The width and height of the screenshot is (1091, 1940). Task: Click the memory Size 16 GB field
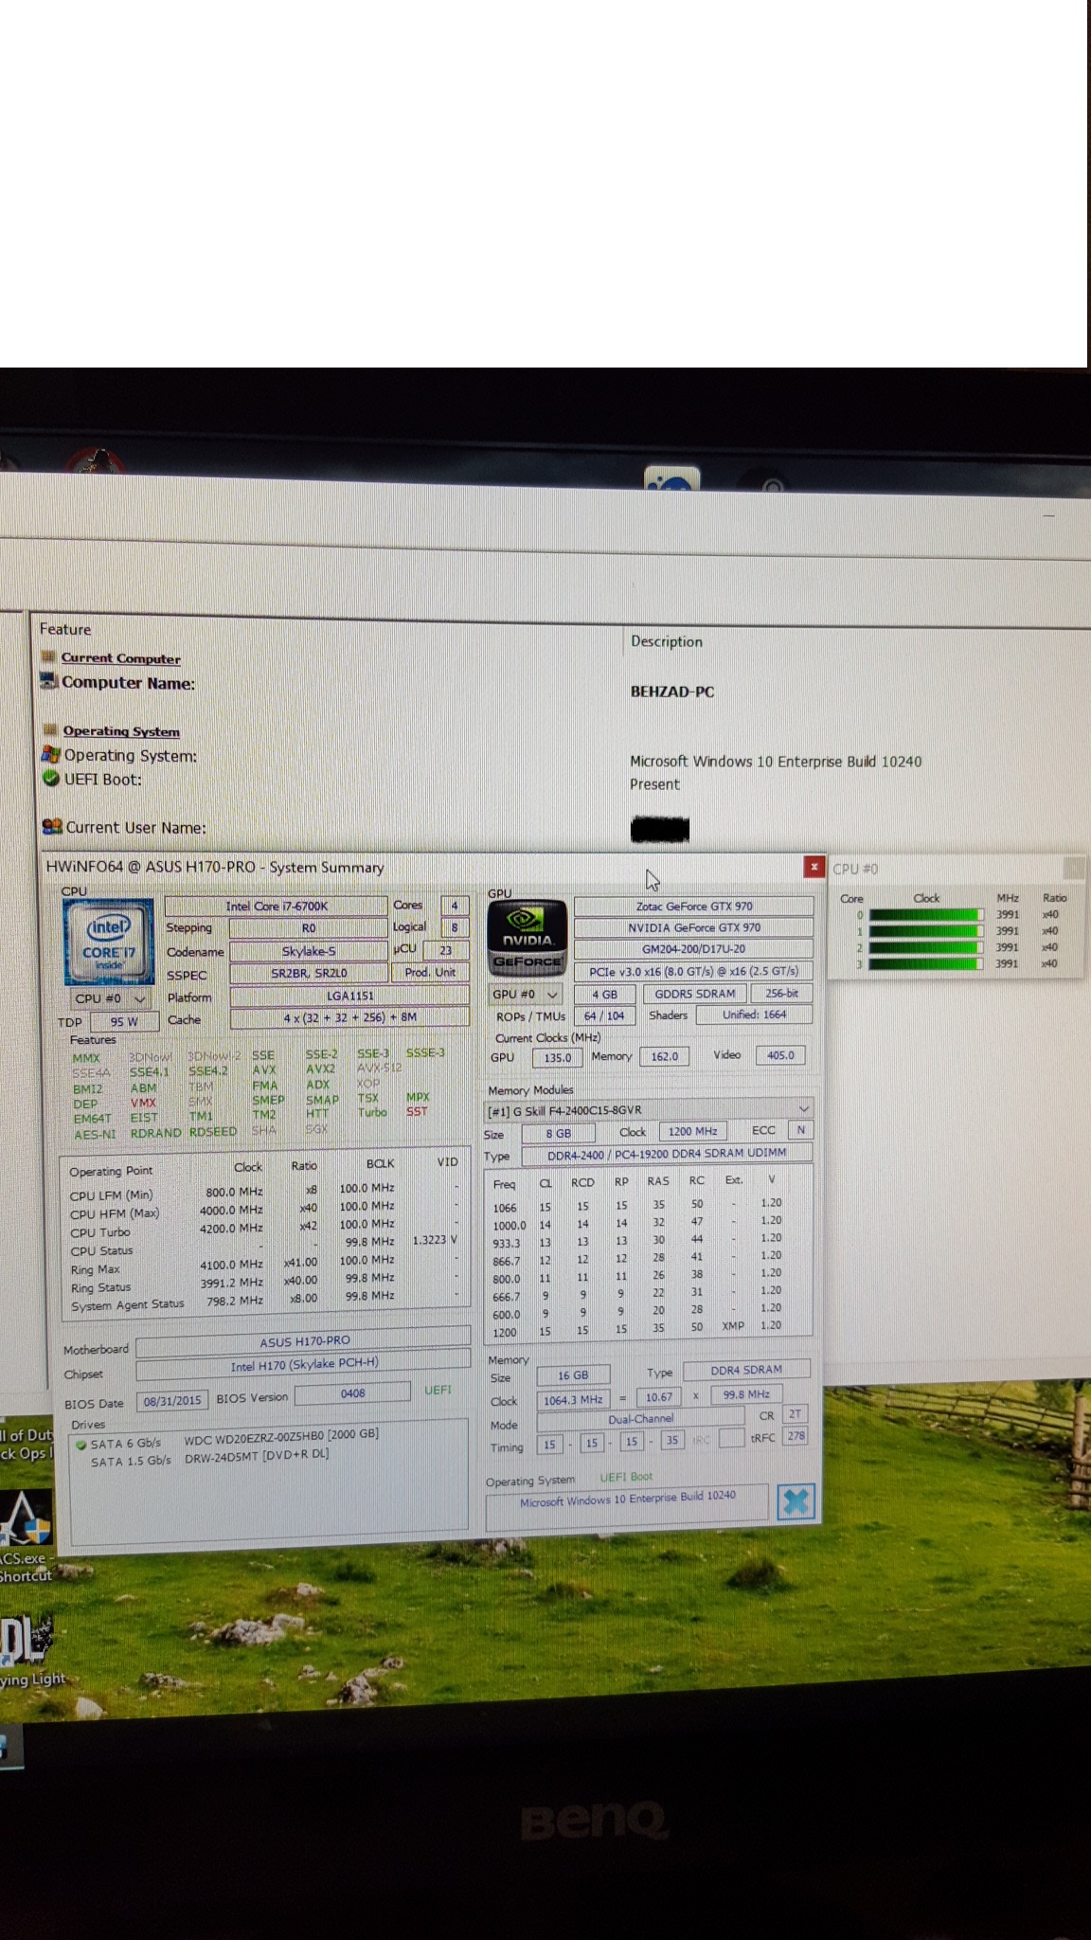(x=573, y=1375)
